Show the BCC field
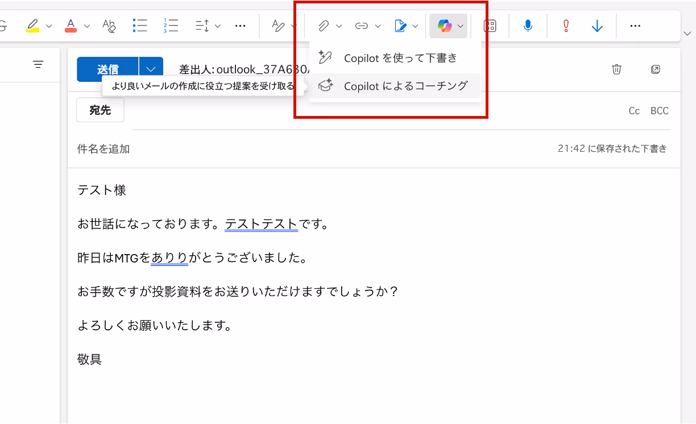Screen dimensions: 696x424 click(x=660, y=111)
